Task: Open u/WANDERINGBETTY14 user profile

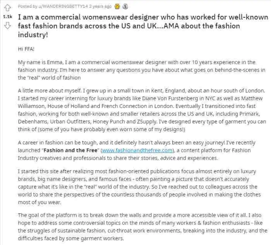Action: click(63, 7)
